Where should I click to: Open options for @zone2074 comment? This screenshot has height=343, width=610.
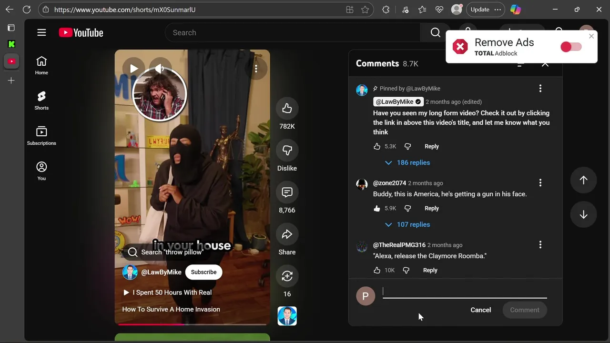point(540,183)
